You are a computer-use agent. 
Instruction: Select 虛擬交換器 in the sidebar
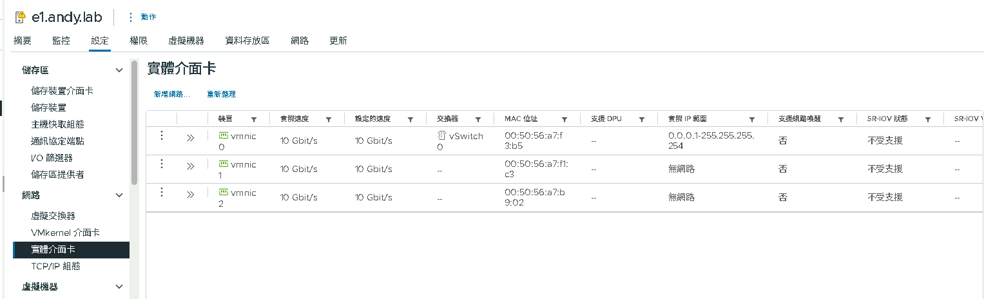[x=53, y=215]
